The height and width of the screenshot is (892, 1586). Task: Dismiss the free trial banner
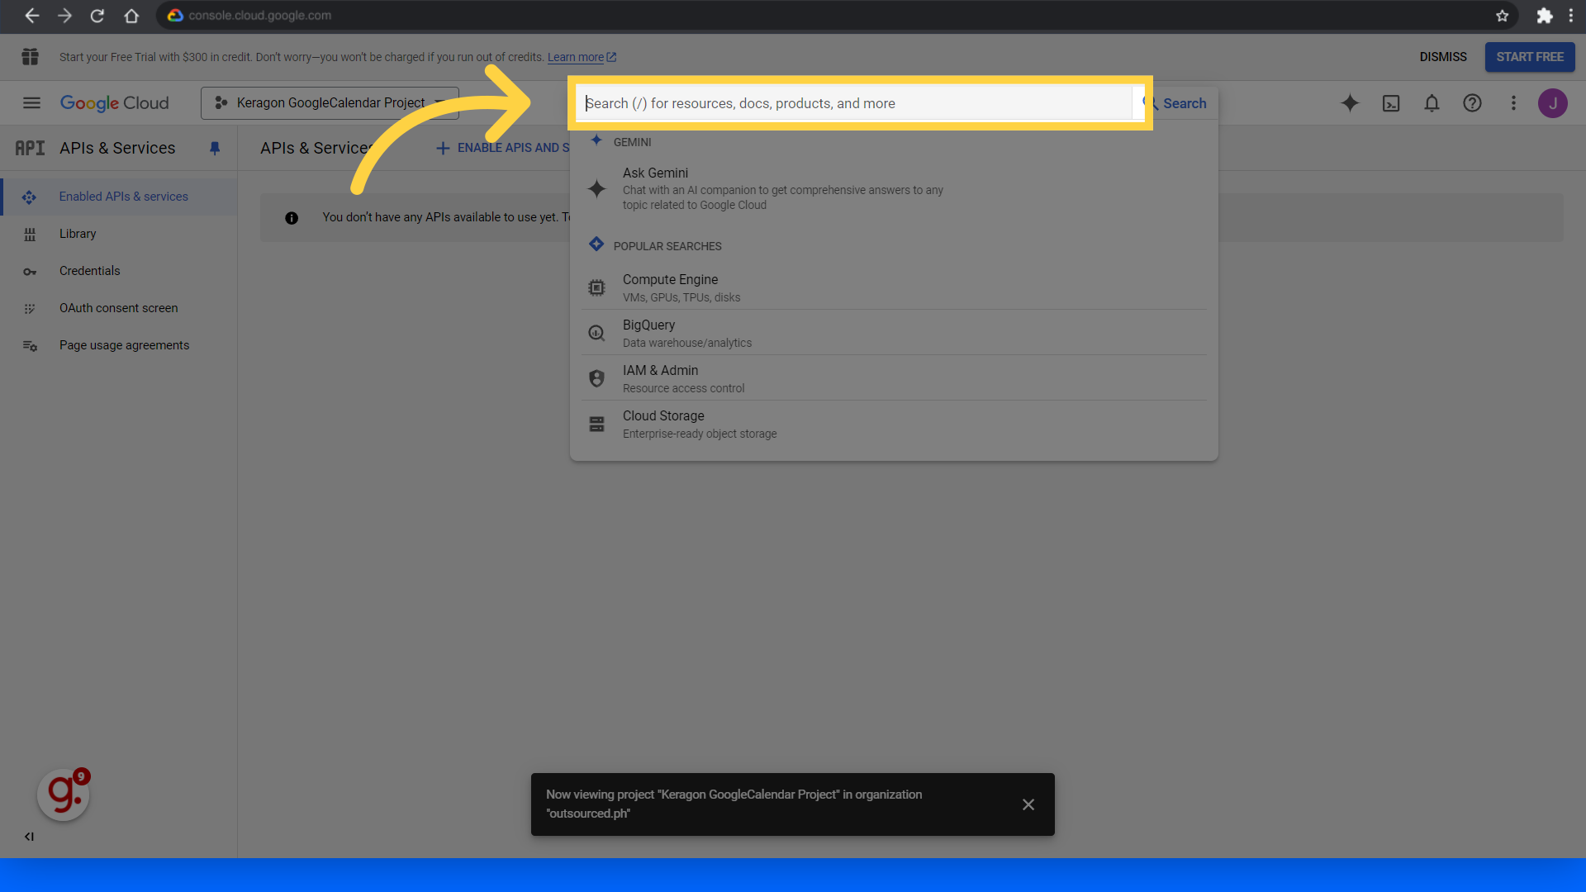[1442, 57]
